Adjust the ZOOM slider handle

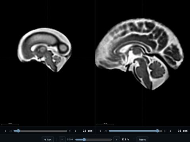84,140
